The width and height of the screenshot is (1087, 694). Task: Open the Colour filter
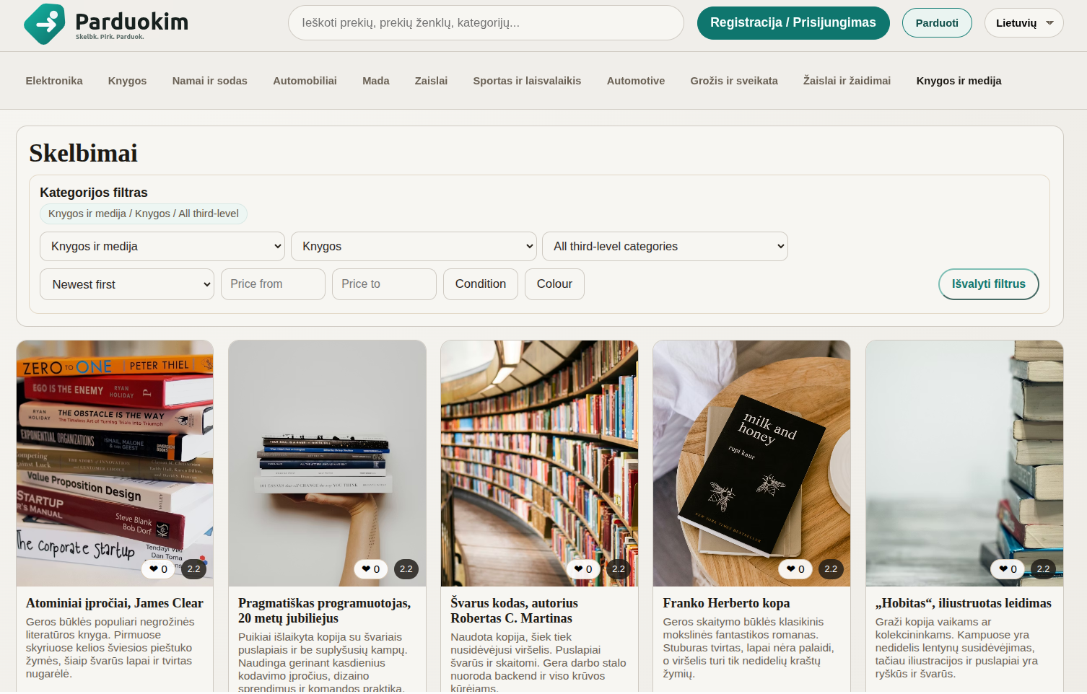click(x=554, y=284)
